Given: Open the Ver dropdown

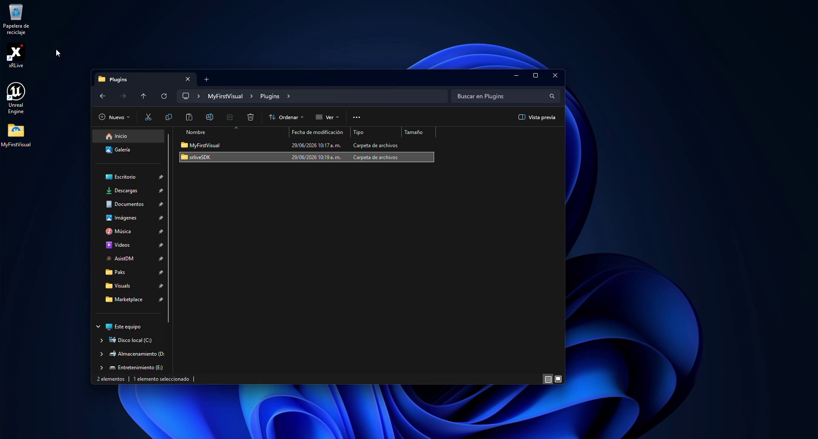Looking at the screenshot, I should coord(327,117).
